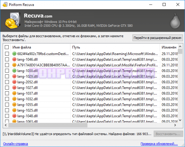
Task: Click the Восстановить button
Action: coord(168,134)
